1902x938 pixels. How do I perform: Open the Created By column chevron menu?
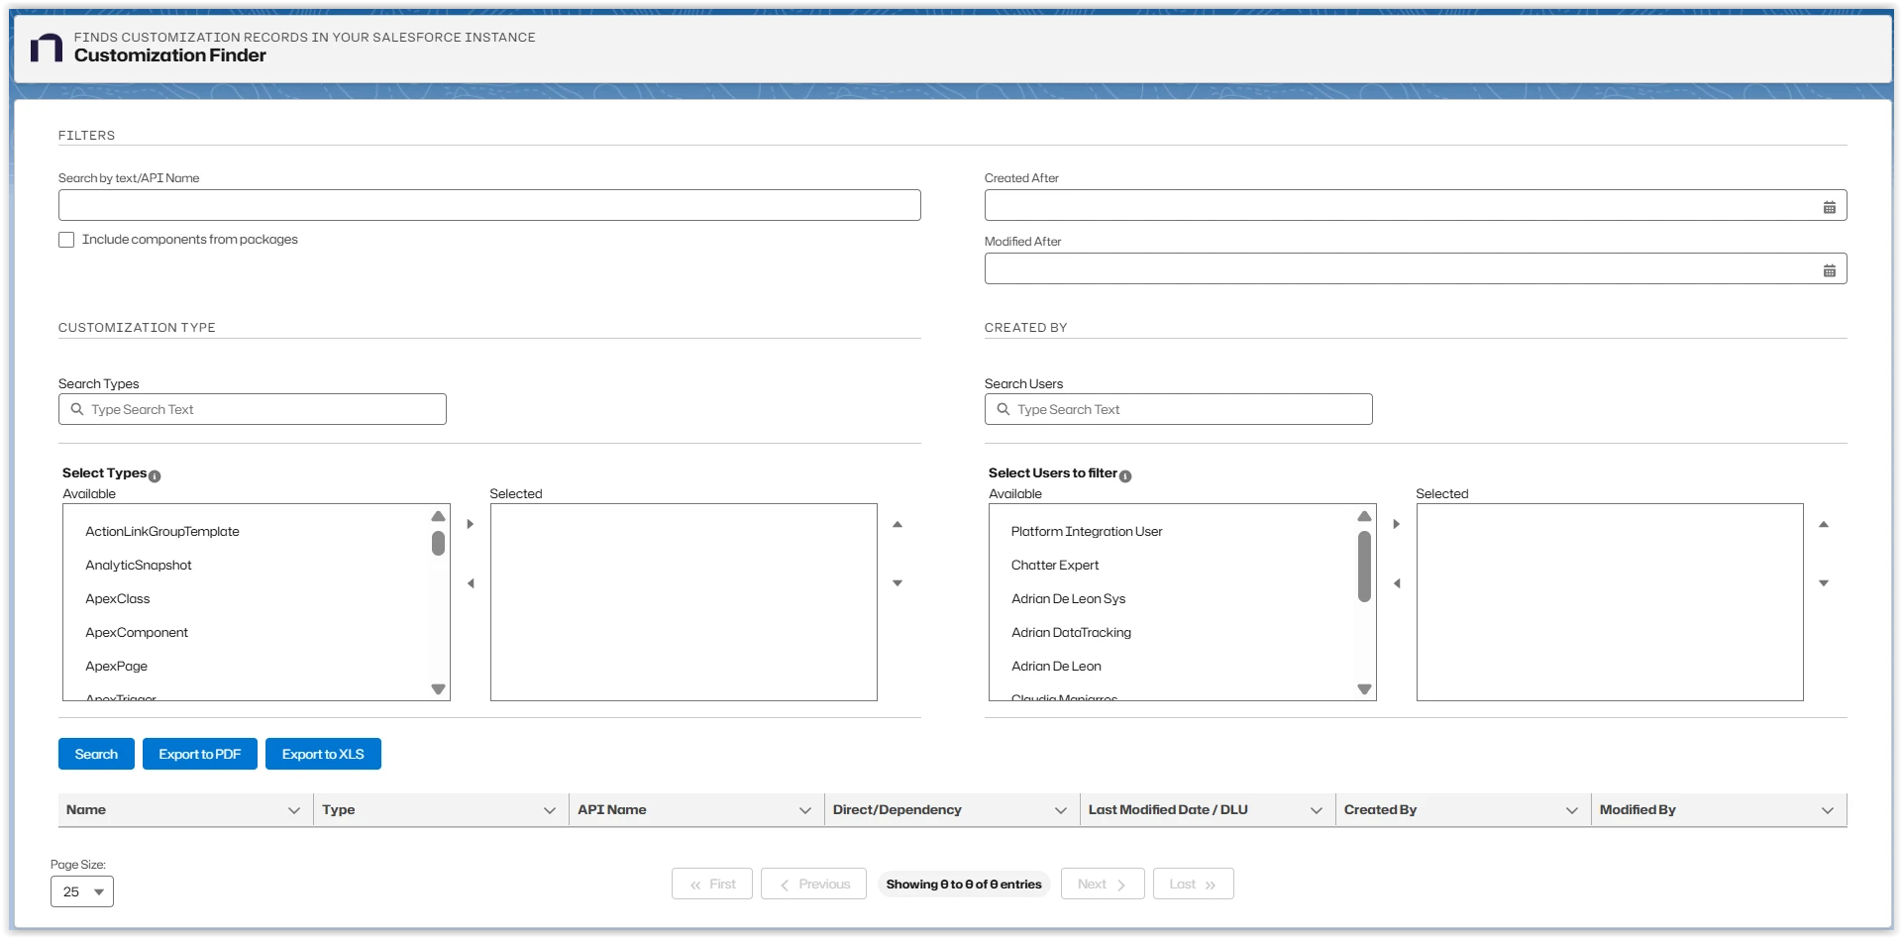1571,810
